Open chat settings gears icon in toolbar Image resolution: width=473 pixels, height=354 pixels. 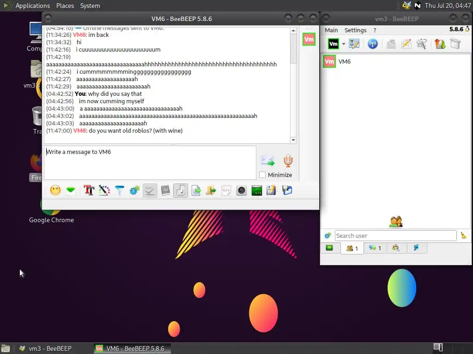134,190
